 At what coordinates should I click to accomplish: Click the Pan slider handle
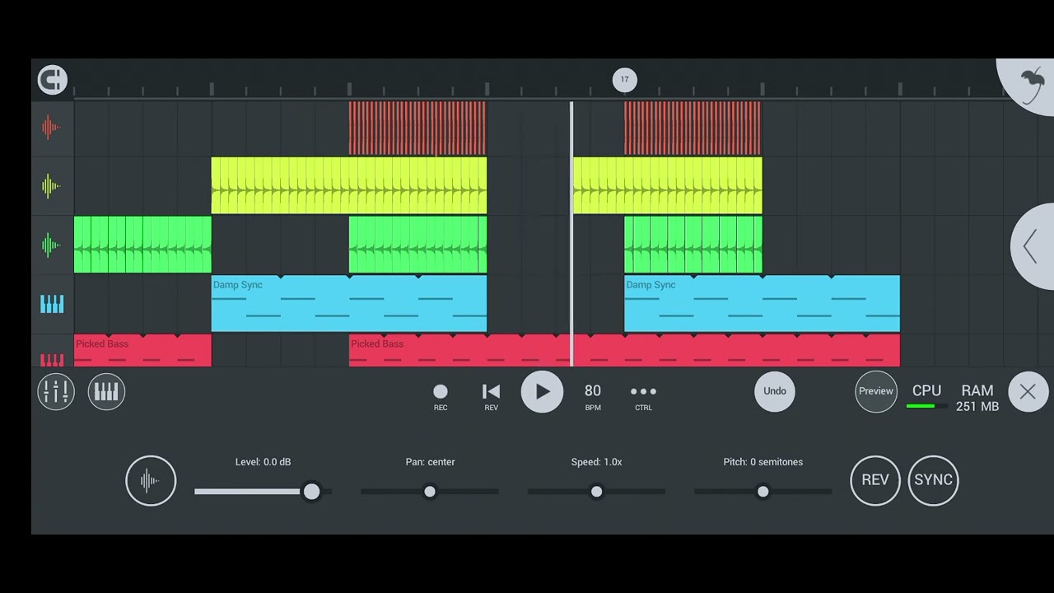(430, 492)
